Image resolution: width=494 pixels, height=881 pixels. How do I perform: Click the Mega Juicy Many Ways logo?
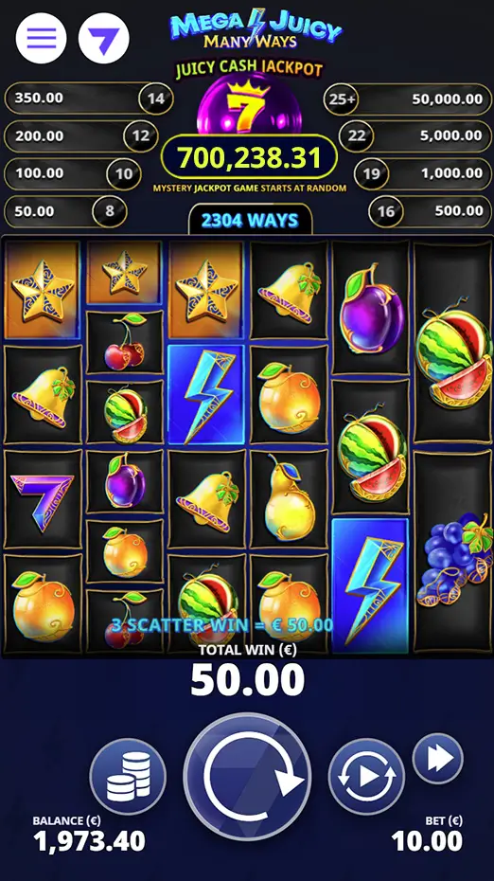point(256,28)
